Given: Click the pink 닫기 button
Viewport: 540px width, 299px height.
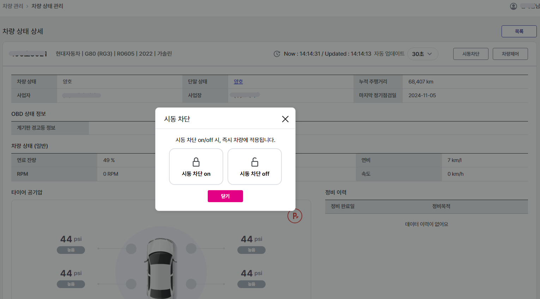Looking at the screenshot, I should (x=225, y=196).
